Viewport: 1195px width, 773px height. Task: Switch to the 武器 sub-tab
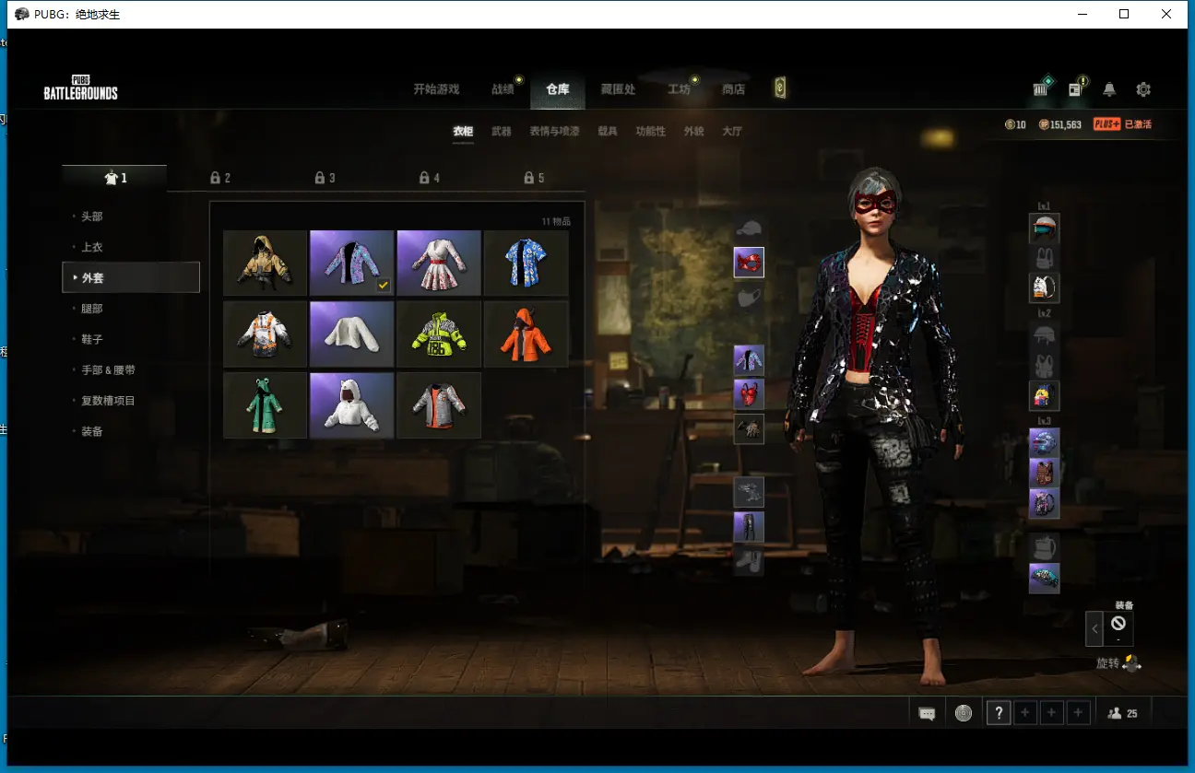click(501, 132)
